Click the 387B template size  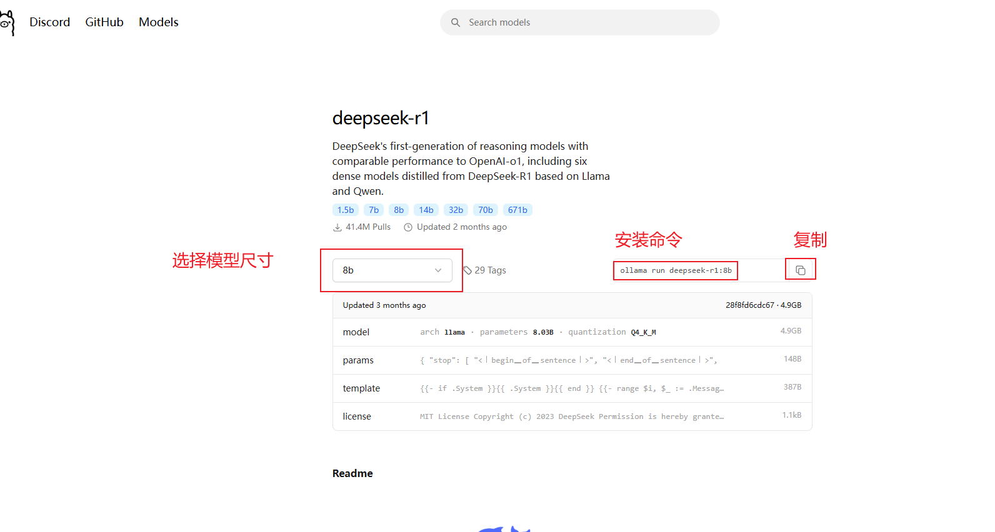792,387
